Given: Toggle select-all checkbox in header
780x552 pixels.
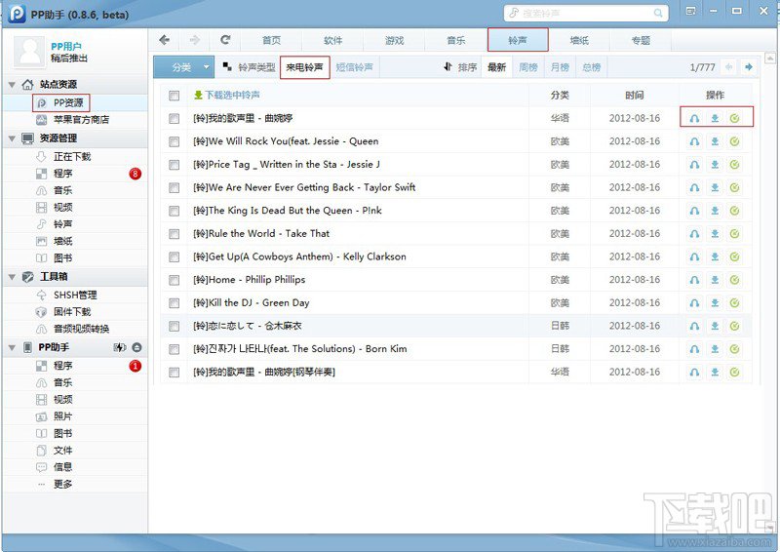Looking at the screenshot, I should pyautogui.click(x=175, y=95).
